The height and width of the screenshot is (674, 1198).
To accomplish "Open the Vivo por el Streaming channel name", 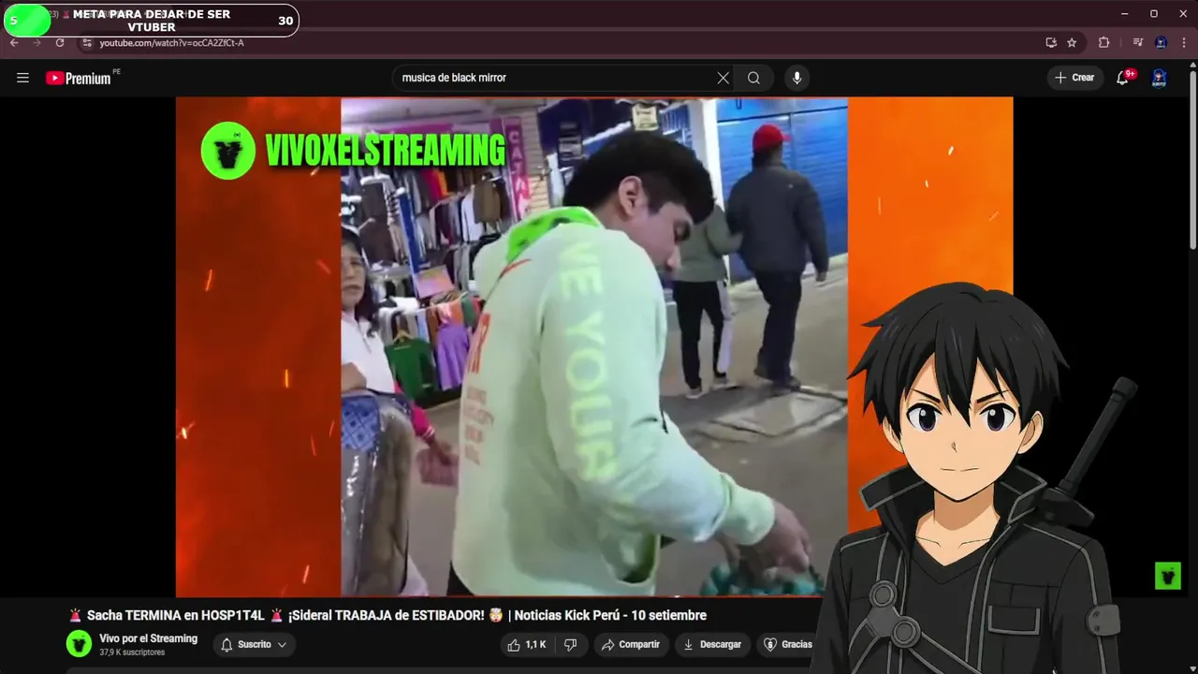I will click(148, 638).
